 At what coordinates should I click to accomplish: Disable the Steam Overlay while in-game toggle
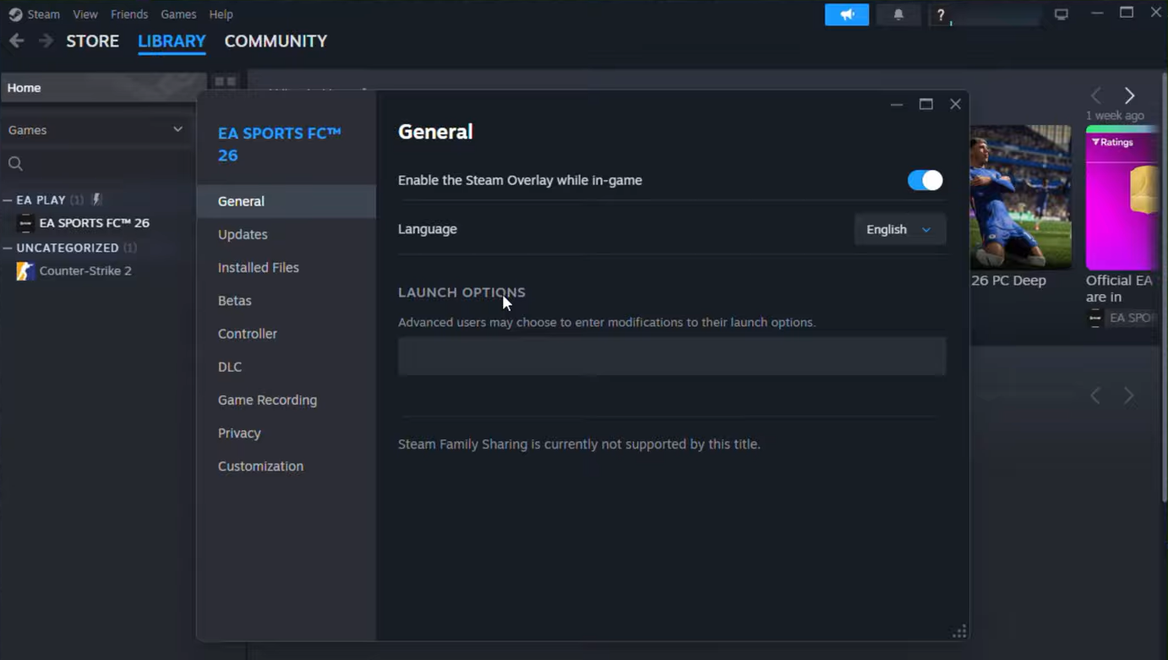[x=925, y=180]
